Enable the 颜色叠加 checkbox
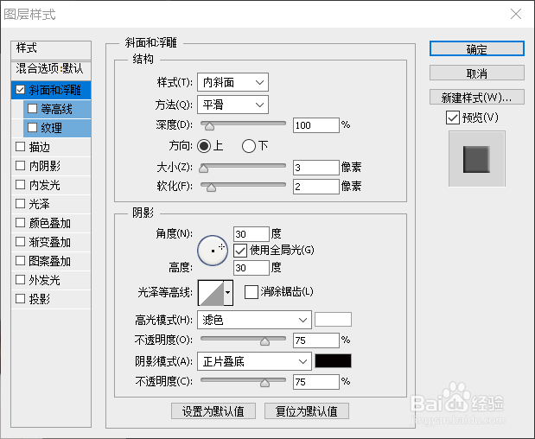The height and width of the screenshot is (439, 535). coord(21,223)
